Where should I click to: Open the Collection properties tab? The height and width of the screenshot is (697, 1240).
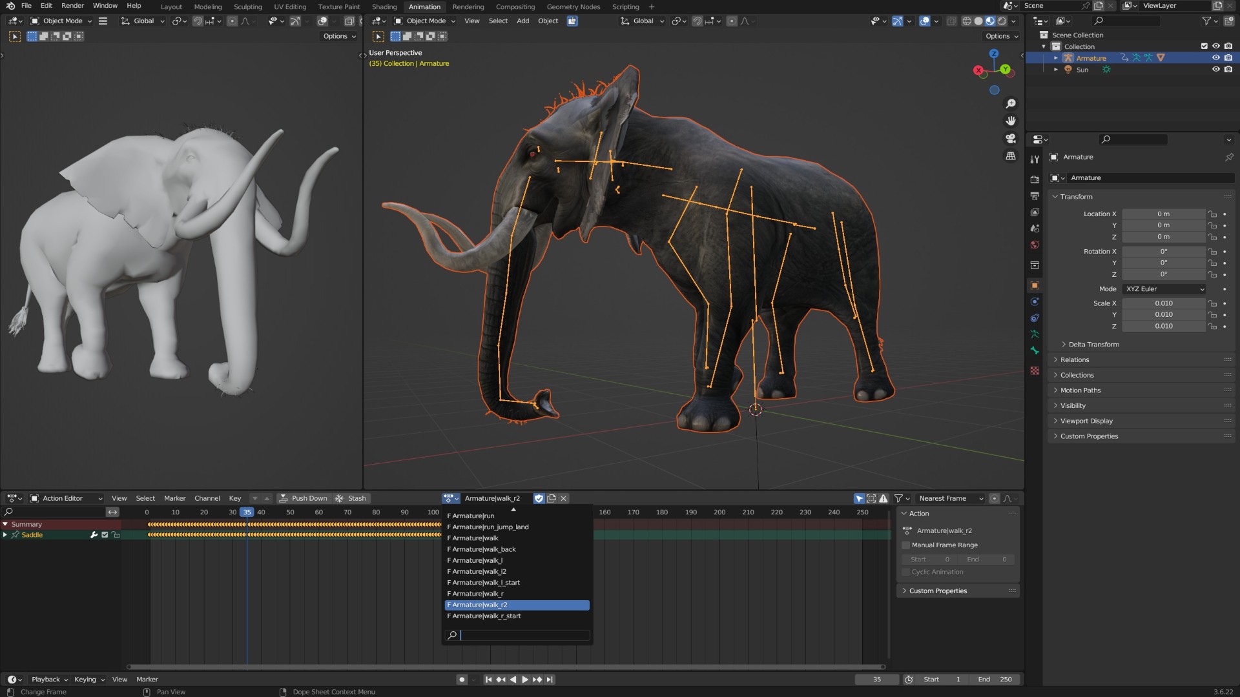(x=1035, y=265)
